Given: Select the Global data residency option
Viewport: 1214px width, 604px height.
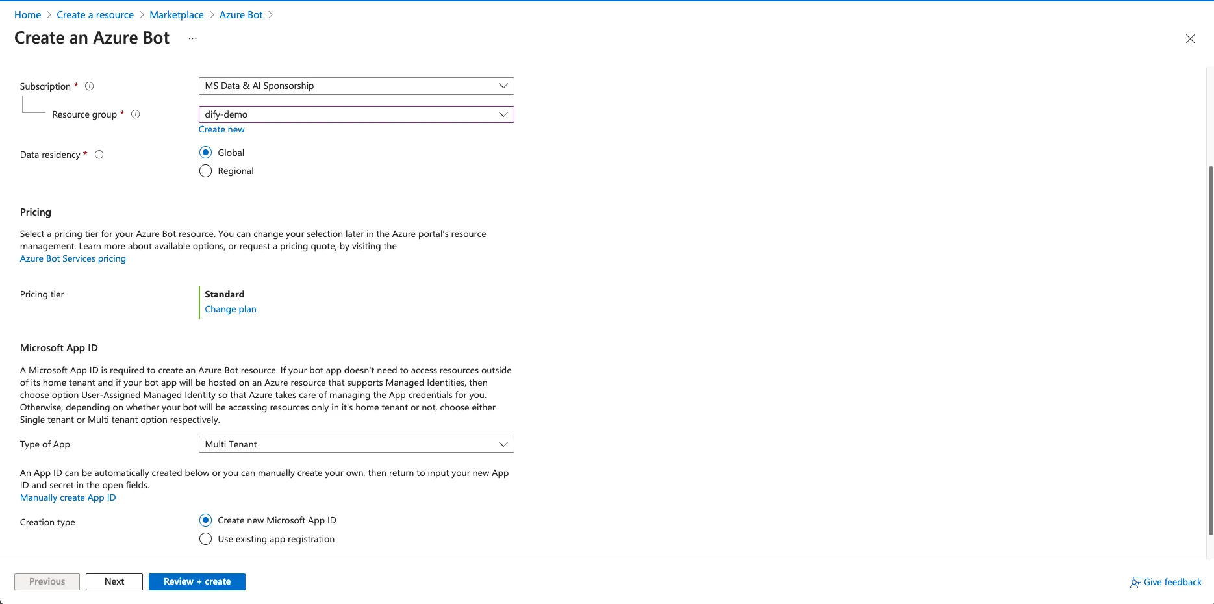Looking at the screenshot, I should coord(205,153).
